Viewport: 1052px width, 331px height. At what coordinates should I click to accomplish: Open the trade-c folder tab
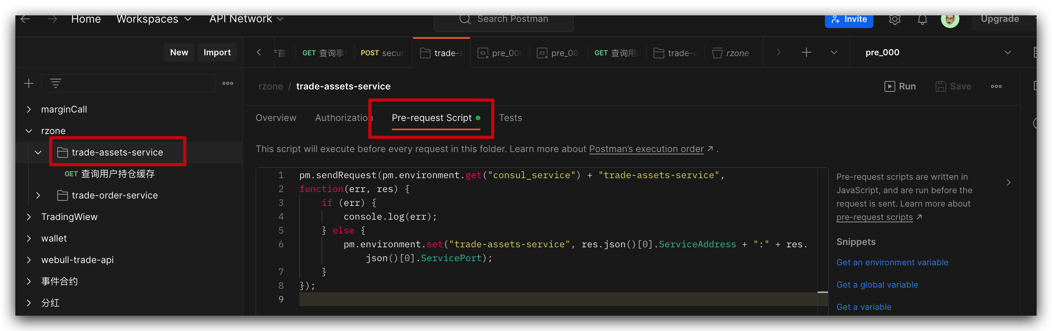tap(675, 53)
